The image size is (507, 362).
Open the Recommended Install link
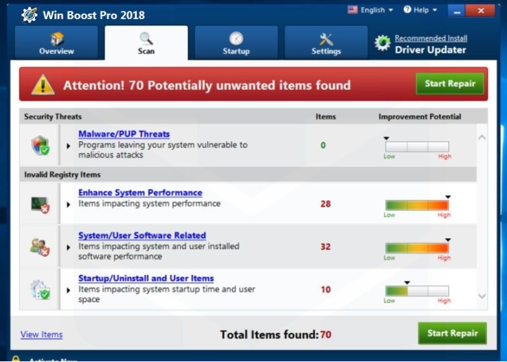tap(431, 38)
